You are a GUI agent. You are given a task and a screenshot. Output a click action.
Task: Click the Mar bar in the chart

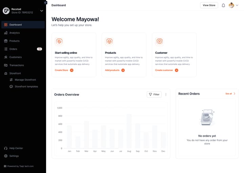point(86,135)
